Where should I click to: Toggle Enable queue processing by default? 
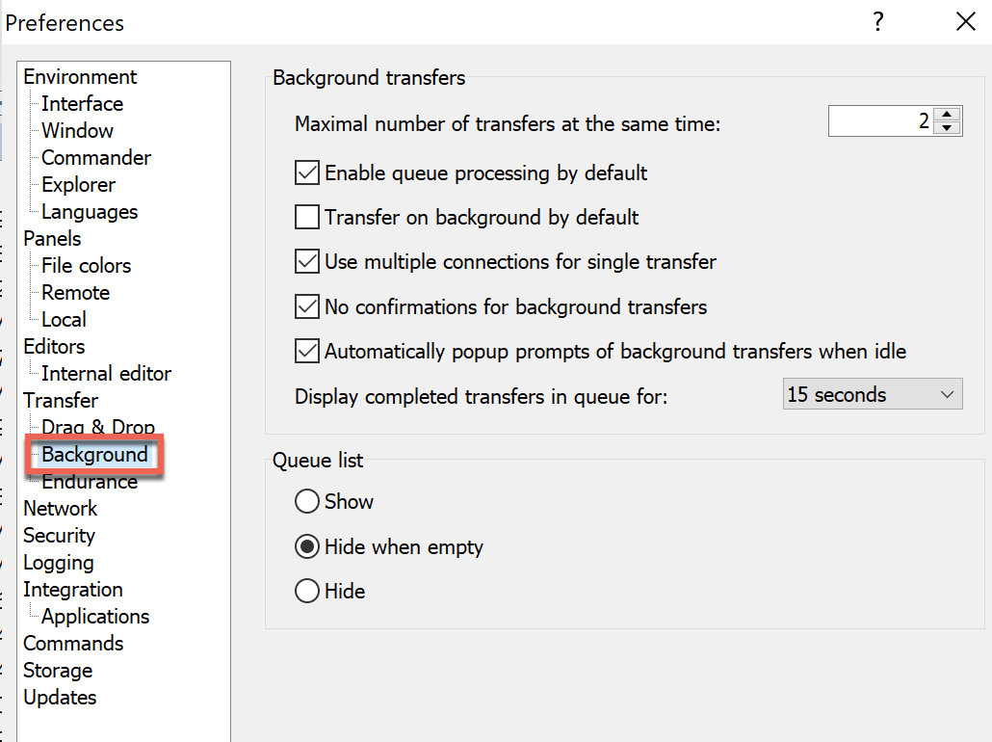click(x=307, y=173)
